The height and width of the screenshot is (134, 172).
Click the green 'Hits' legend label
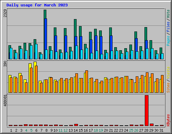point(168,14)
